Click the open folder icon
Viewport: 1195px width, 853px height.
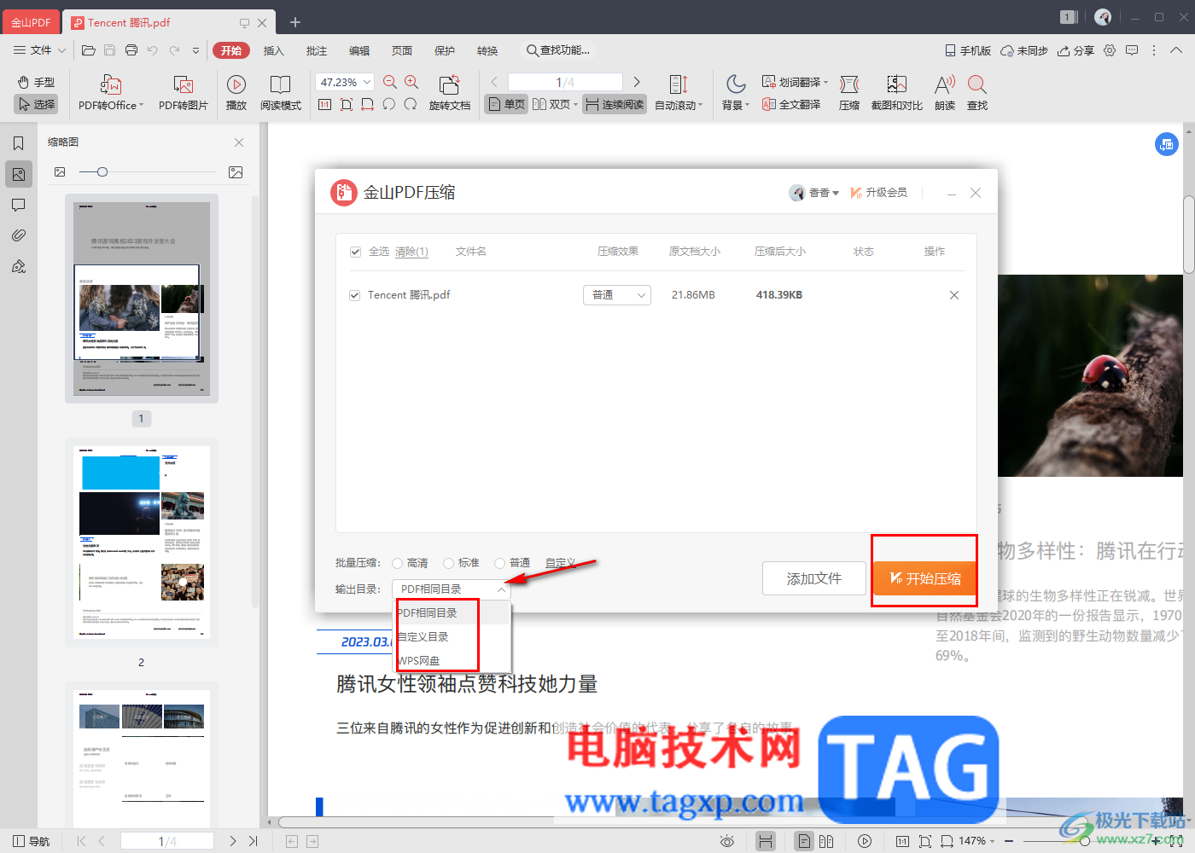[89, 50]
